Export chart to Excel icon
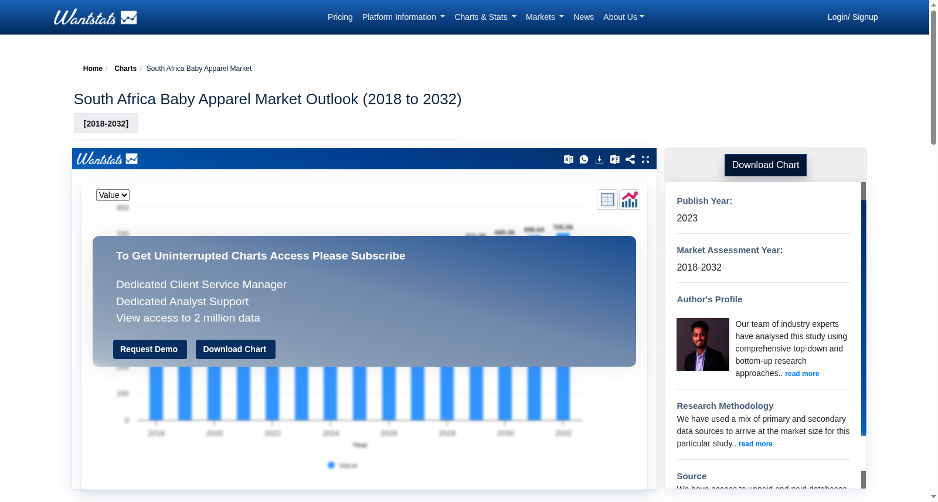Viewport: 938px width, 502px height. [x=569, y=159]
